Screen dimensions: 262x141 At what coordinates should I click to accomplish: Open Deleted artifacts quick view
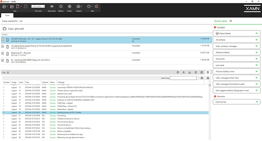(x=236, y=52)
